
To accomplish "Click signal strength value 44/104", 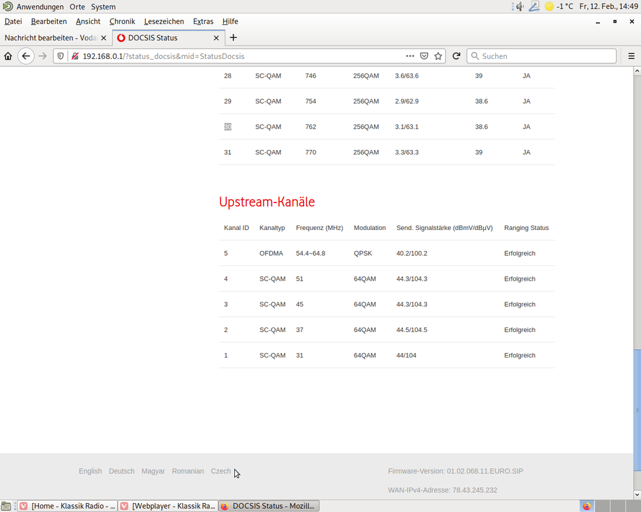I will tap(406, 356).
